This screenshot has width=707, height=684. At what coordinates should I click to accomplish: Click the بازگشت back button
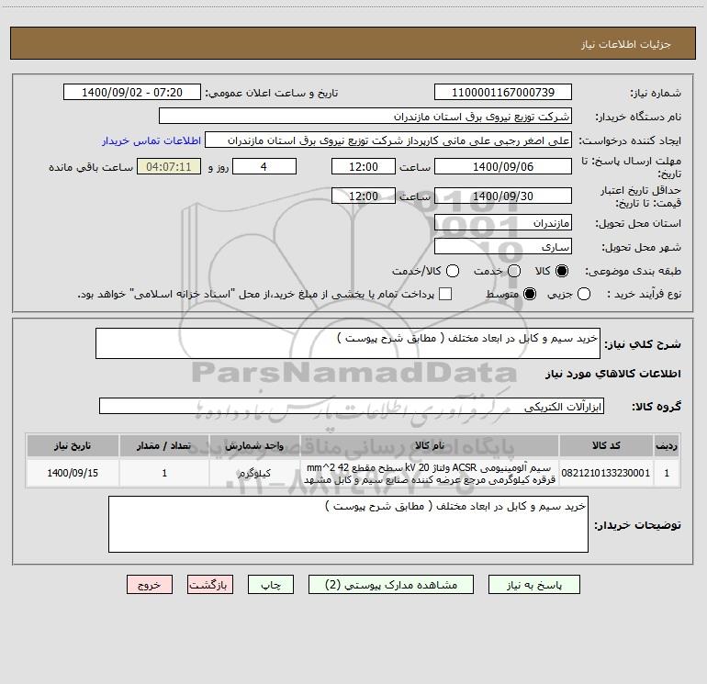(x=210, y=585)
